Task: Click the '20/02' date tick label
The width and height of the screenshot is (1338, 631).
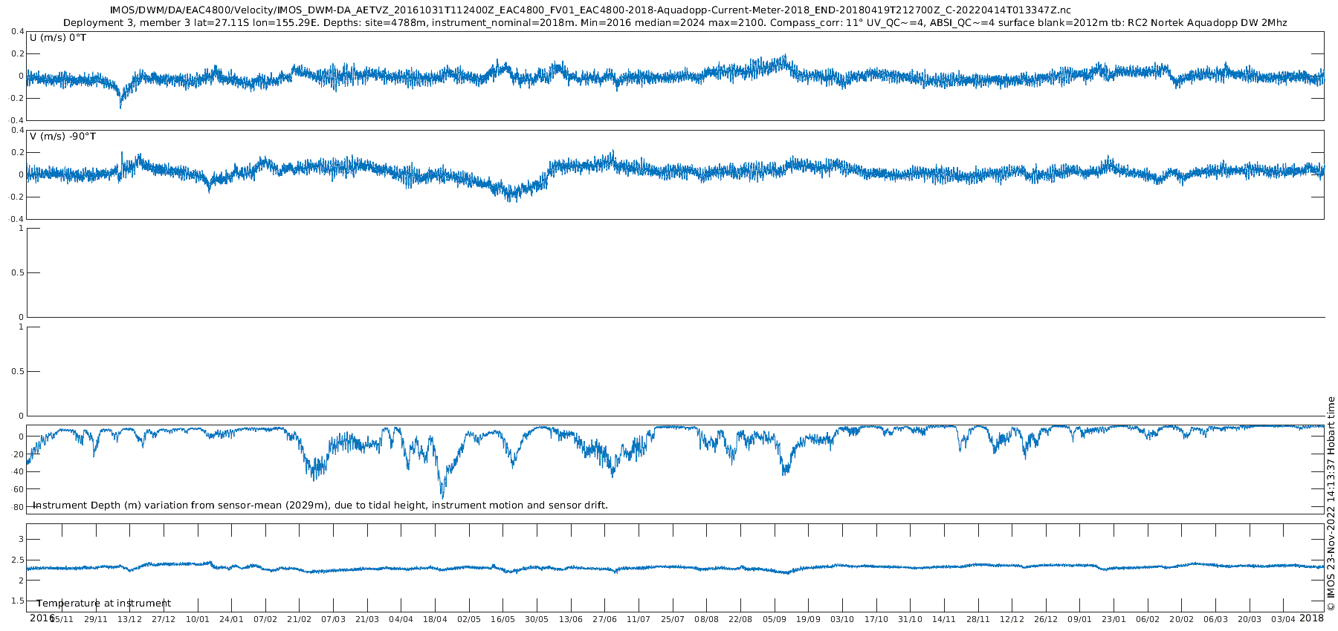Action: [x=1181, y=619]
